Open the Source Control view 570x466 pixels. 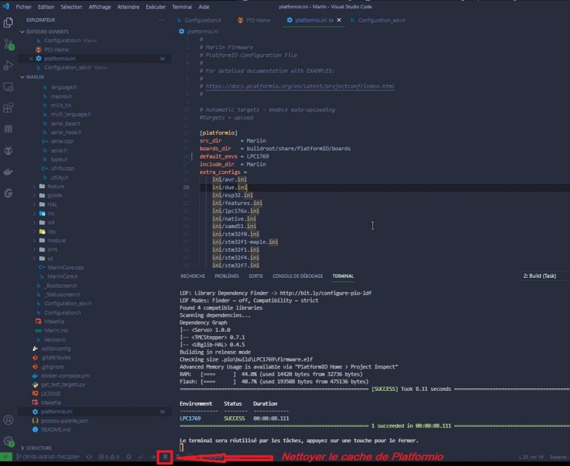9,44
